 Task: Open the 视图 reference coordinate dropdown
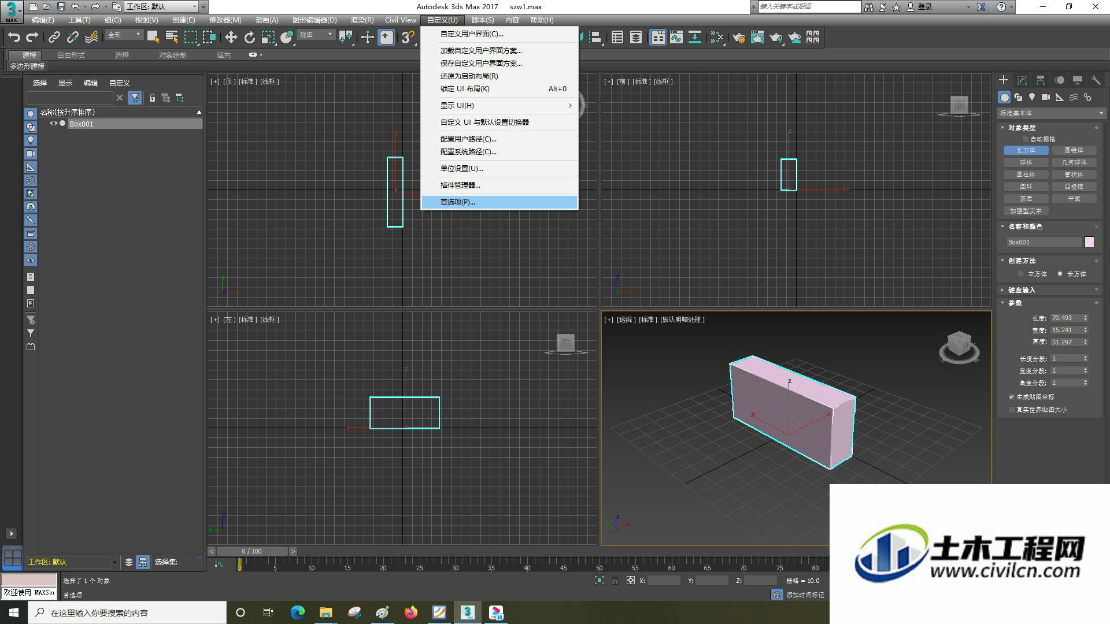pos(316,35)
